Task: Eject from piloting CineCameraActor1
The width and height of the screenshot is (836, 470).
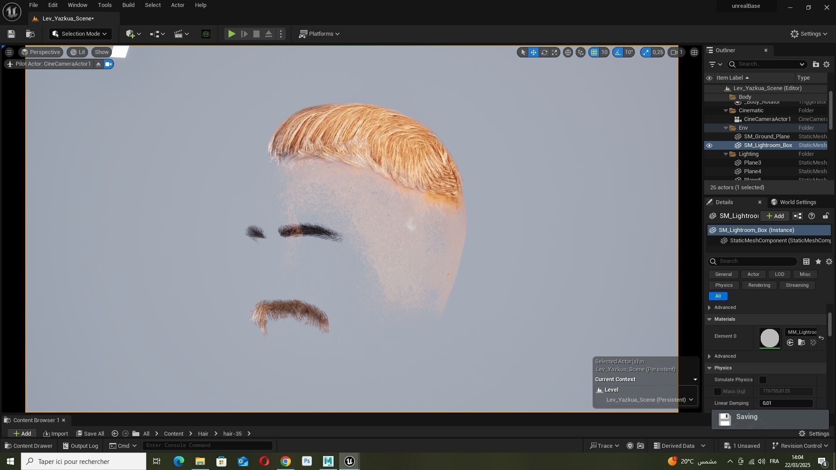Action: [98, 64]
